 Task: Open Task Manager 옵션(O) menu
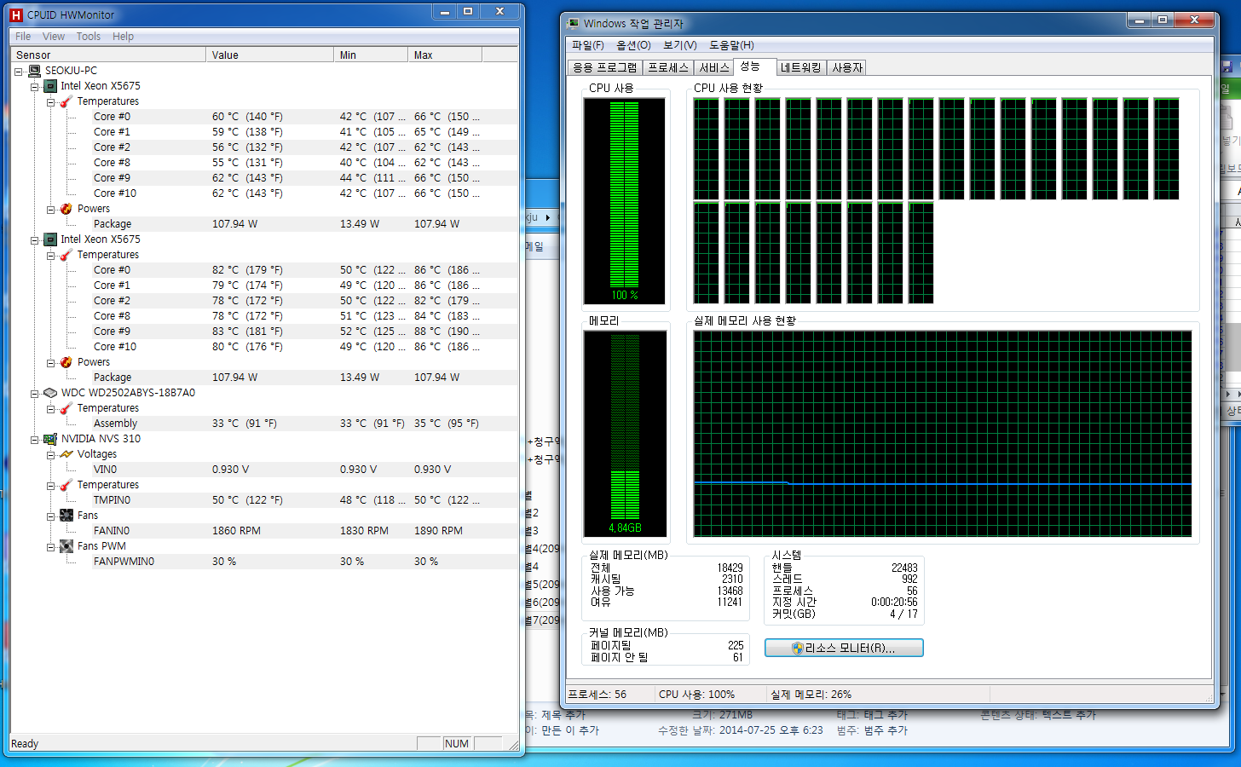633,45
